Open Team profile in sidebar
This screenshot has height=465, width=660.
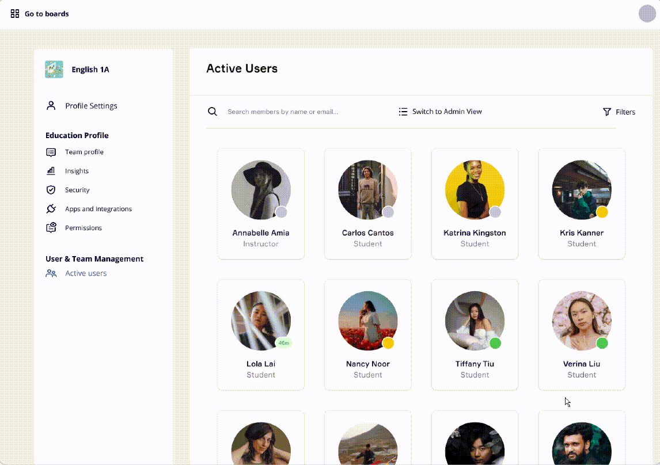click(84, 152)
